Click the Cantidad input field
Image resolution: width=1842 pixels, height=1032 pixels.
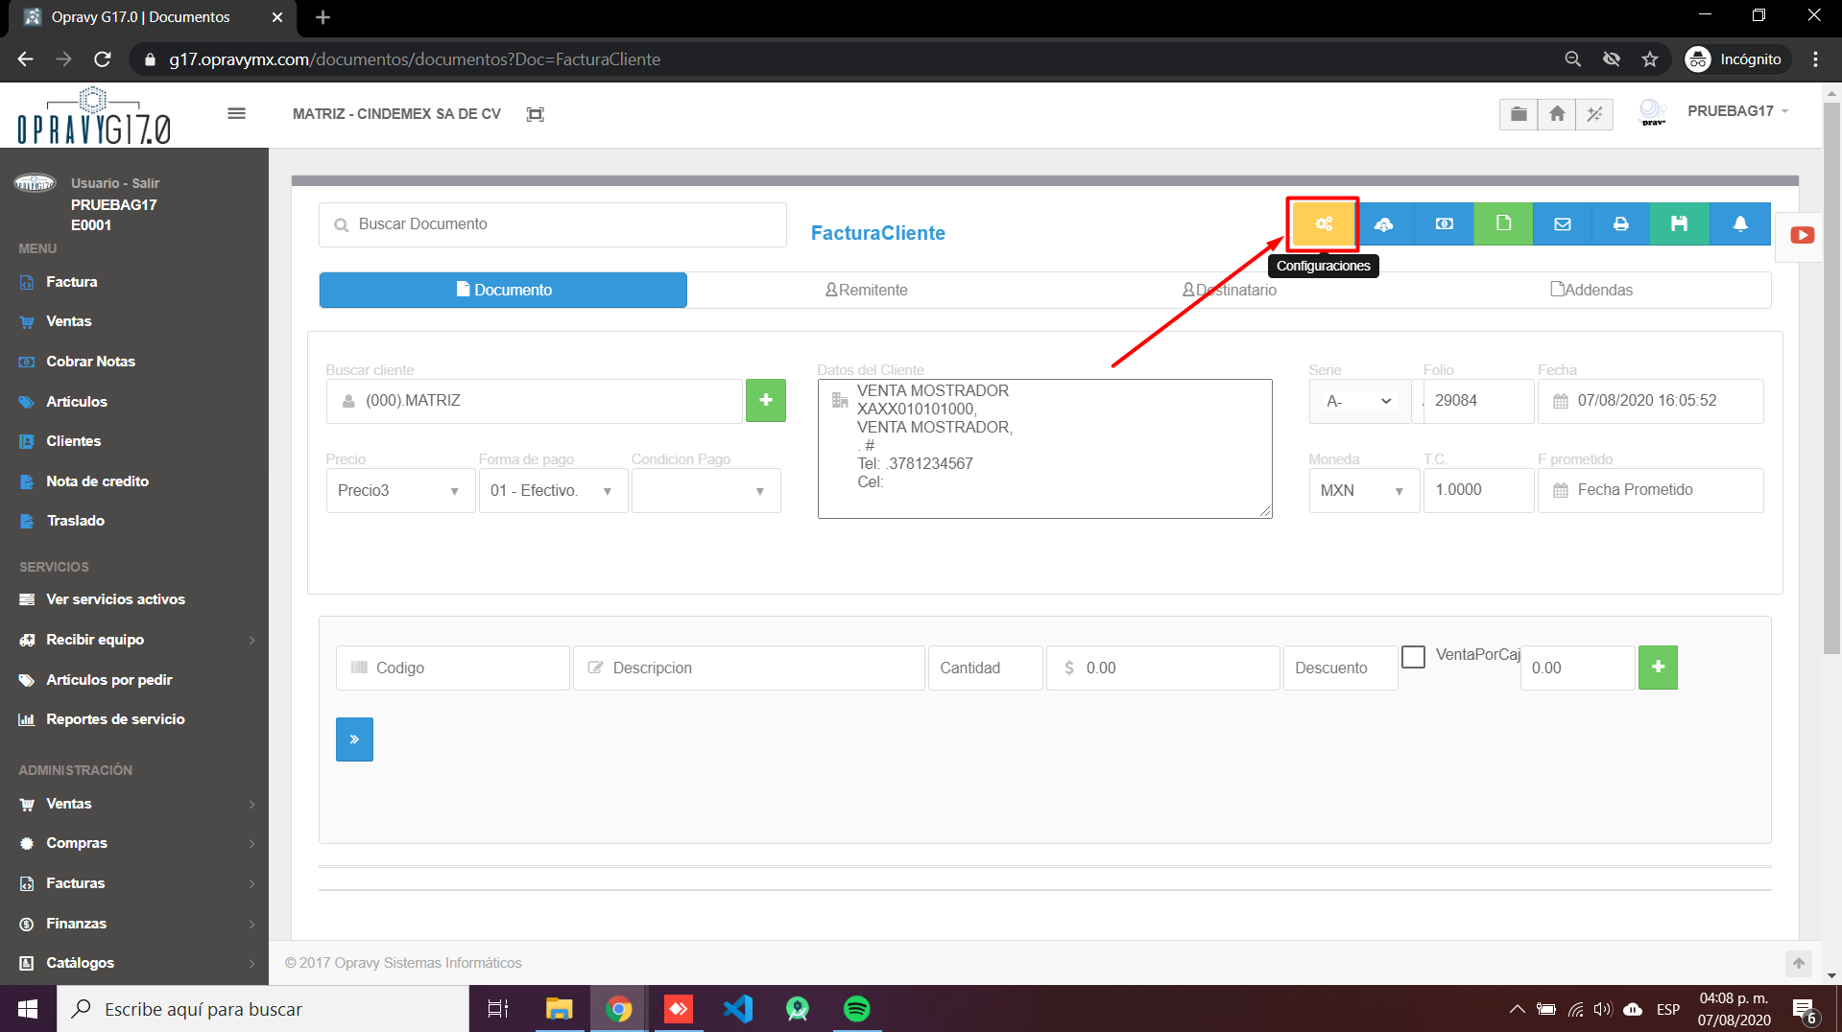(986, 668)
